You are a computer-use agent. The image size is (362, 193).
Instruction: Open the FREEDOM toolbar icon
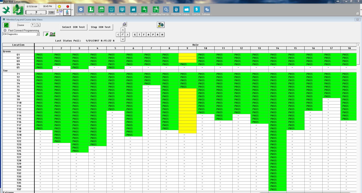176,10
